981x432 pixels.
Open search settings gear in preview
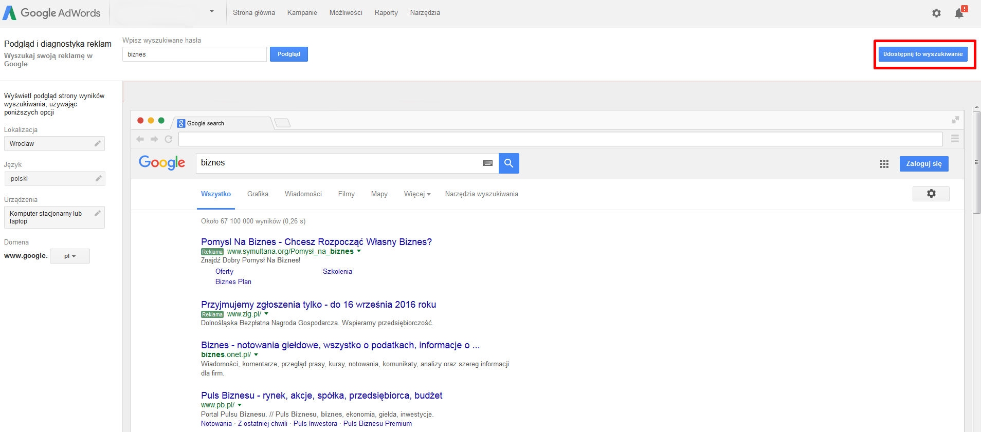(931, 194)
